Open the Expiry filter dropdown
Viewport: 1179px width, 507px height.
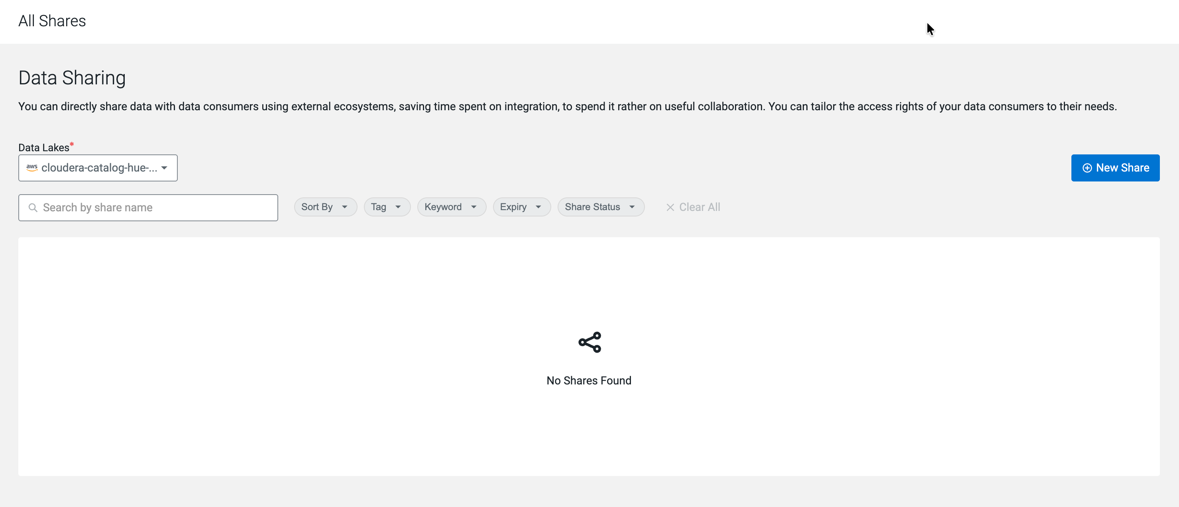coord(513,207)
